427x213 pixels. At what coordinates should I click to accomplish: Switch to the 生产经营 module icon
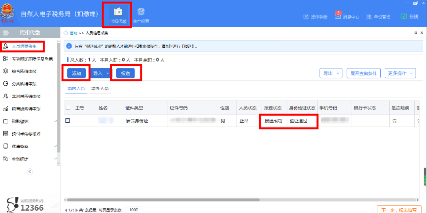[x=141, y=15]
